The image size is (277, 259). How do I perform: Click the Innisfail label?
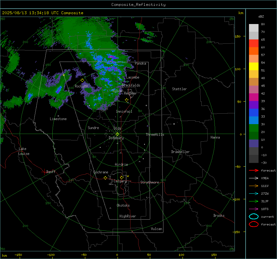tap(124, 111)
